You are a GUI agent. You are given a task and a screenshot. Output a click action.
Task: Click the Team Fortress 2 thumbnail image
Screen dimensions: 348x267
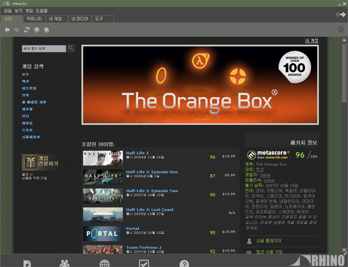(103, 249)
